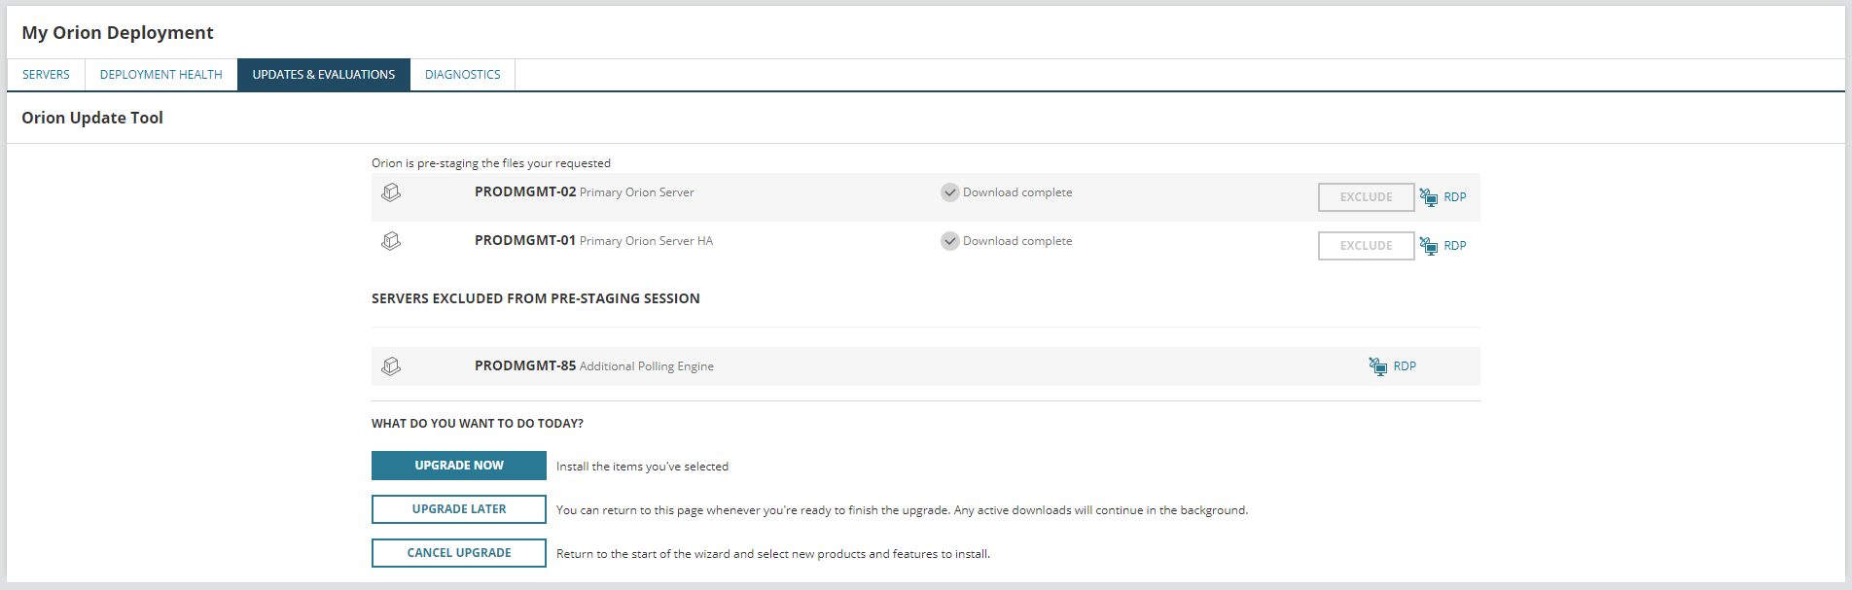The image size is (1852, 590).
Task: Open RDP link for PRODMGMT-85
Action: [x=1405, y=366]
